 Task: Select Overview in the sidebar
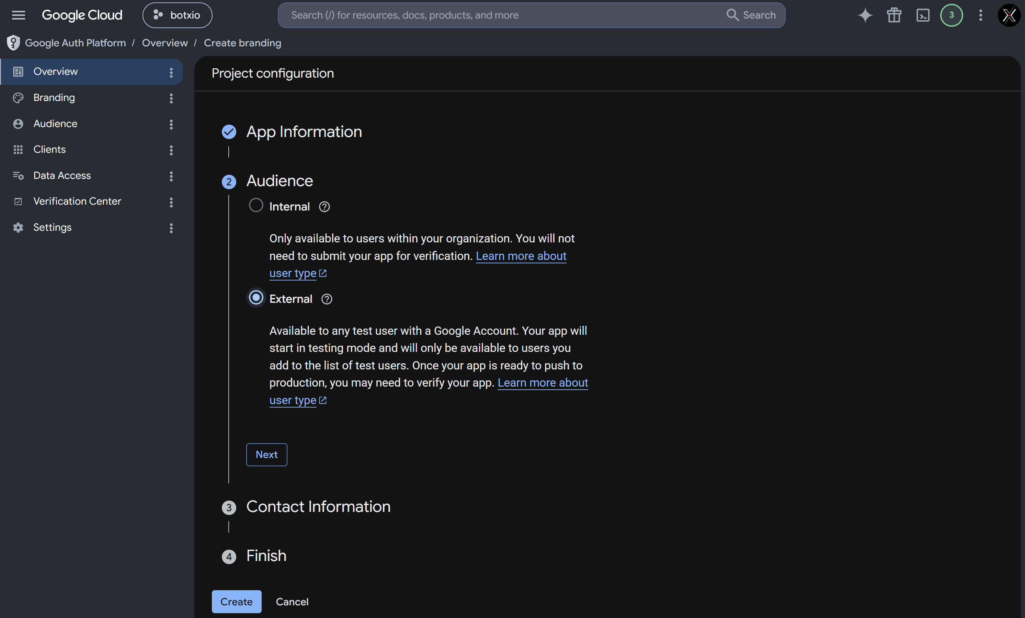pos(92,71)
